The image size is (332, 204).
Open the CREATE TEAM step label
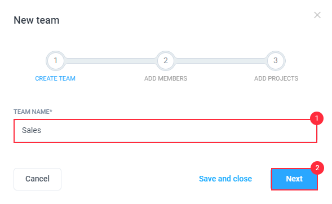click(55, 78)
